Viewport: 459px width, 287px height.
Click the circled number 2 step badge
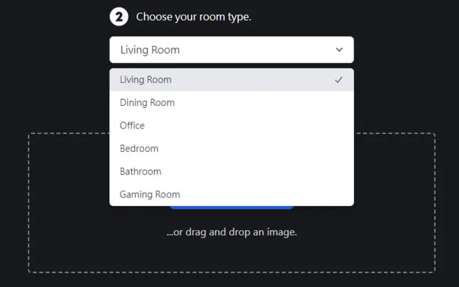tap(119, 17)
